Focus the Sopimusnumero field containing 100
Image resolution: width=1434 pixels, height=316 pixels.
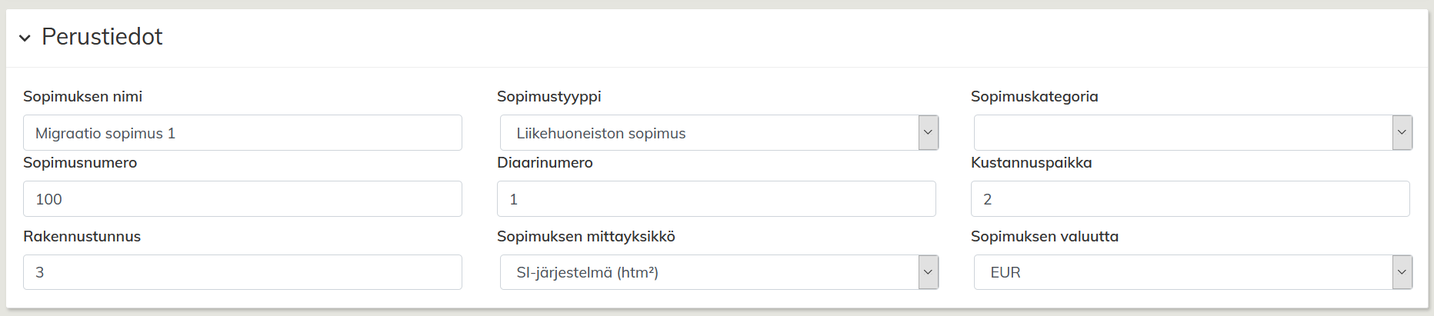[242, 199]
